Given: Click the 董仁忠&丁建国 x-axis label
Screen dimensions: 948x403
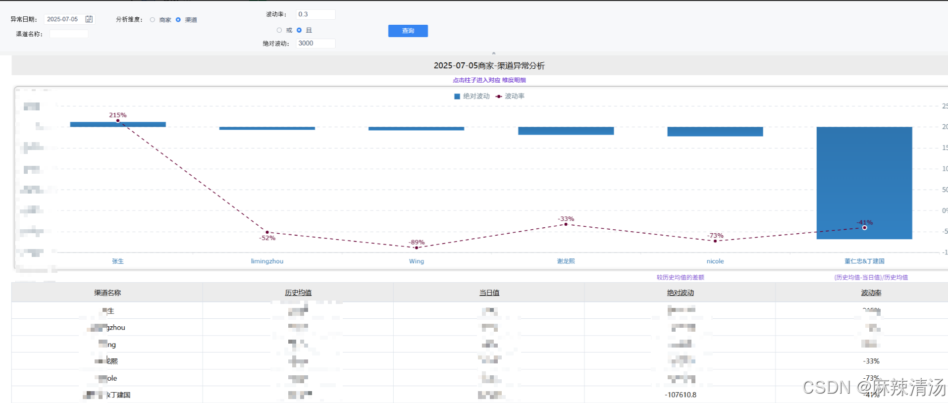Looking at the screenshot, I should (864, 261).
